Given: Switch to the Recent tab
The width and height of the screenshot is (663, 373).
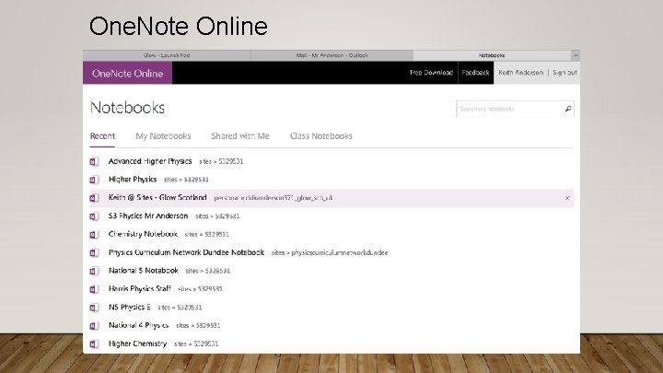Looking at the screenshot, I should click(x=102, y=136).
